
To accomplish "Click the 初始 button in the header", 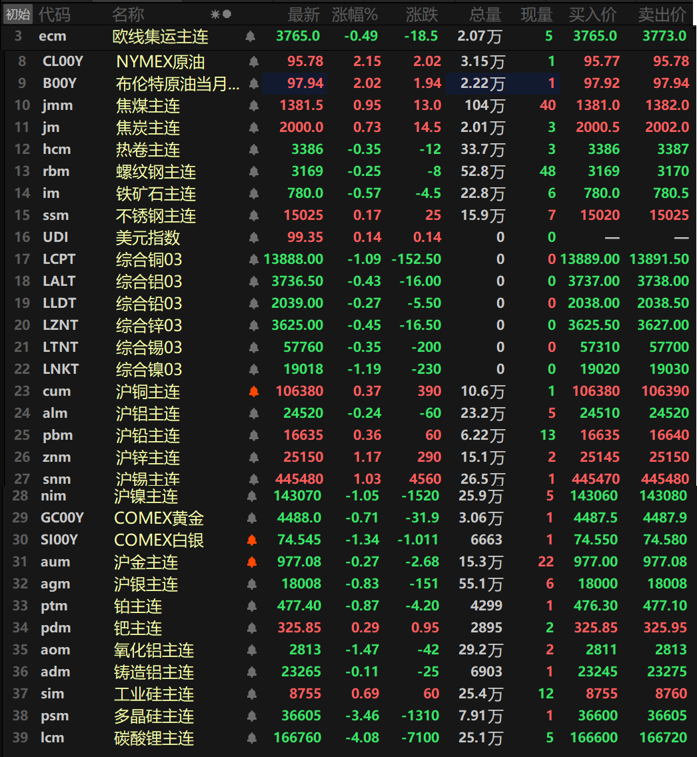I will pyautogui.click(x=18, y=15).
